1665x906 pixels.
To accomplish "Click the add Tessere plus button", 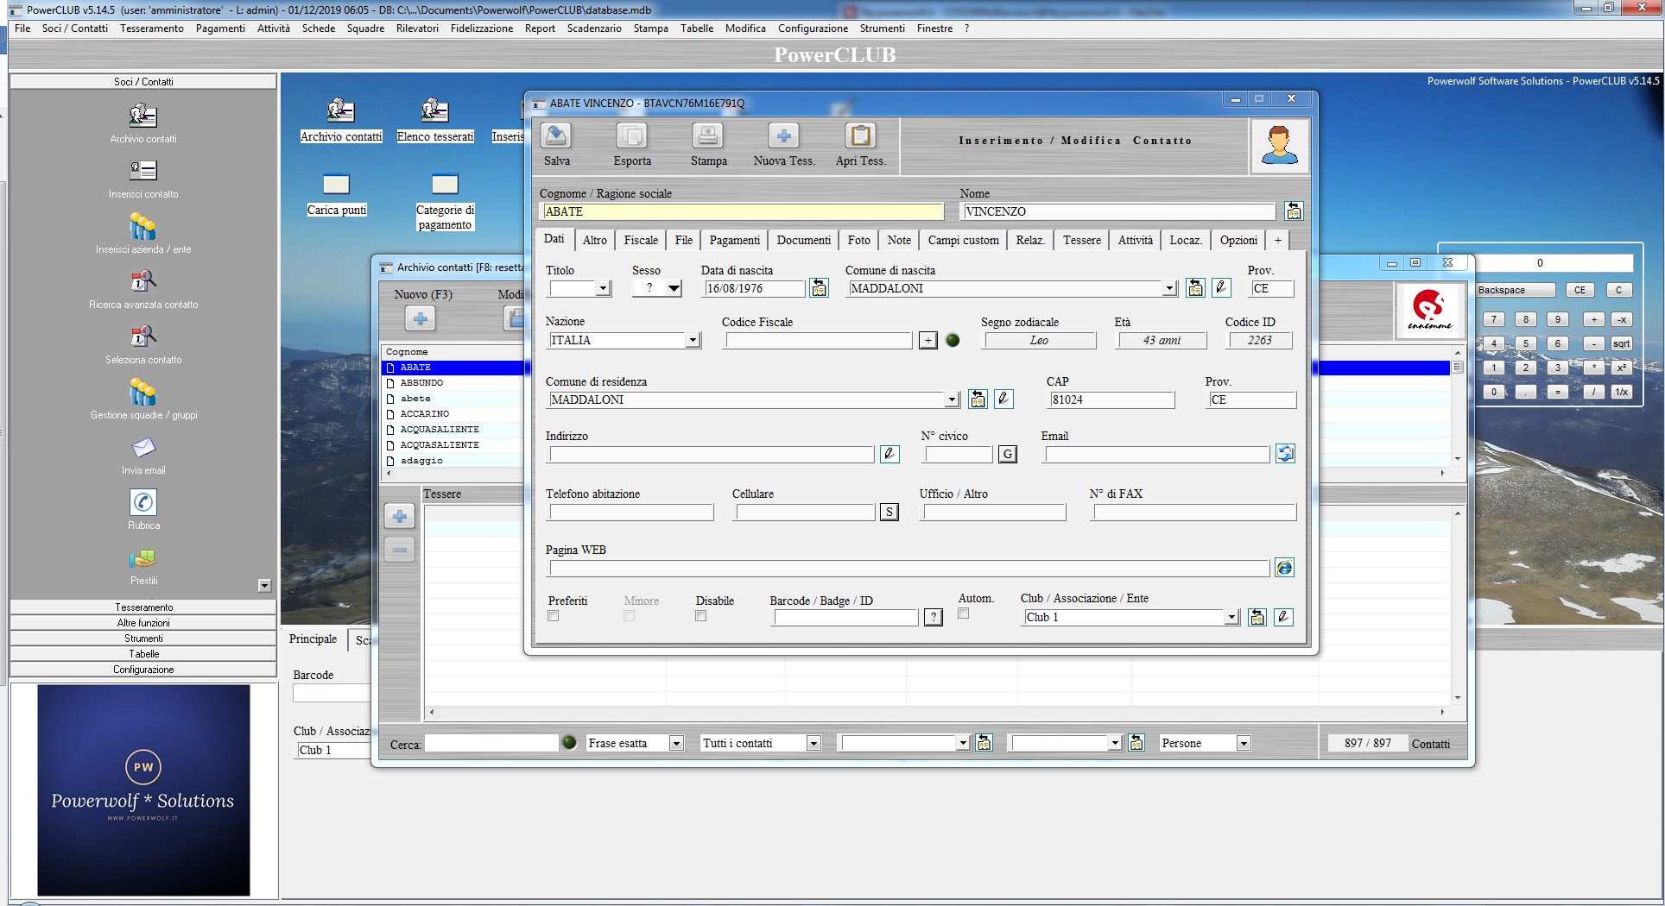I will tap(400, 517).
